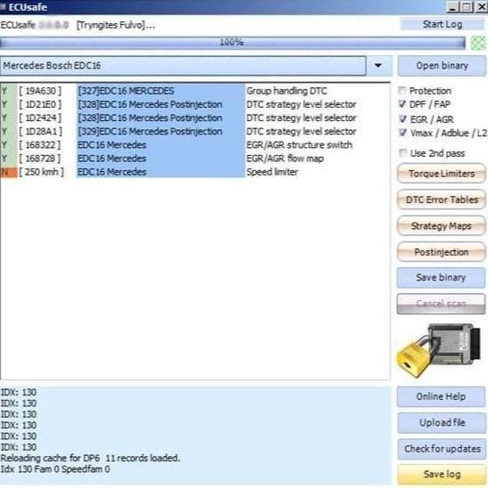Minimize the ECUsafe window
Image resolution: width=488 pixels, height=488 pixels.
click(x=453, y=7)
